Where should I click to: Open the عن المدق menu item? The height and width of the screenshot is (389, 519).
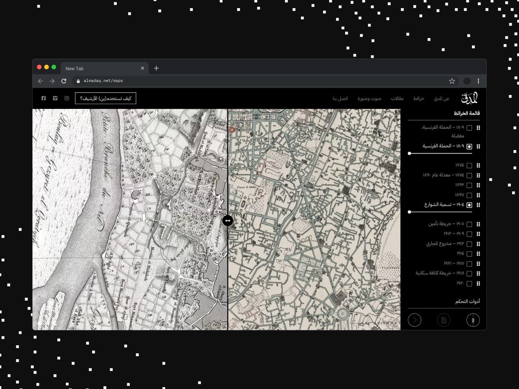442,99
